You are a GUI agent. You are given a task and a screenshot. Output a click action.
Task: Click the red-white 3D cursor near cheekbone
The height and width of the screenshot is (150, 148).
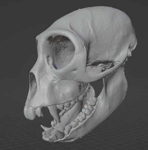coord(80,86)
